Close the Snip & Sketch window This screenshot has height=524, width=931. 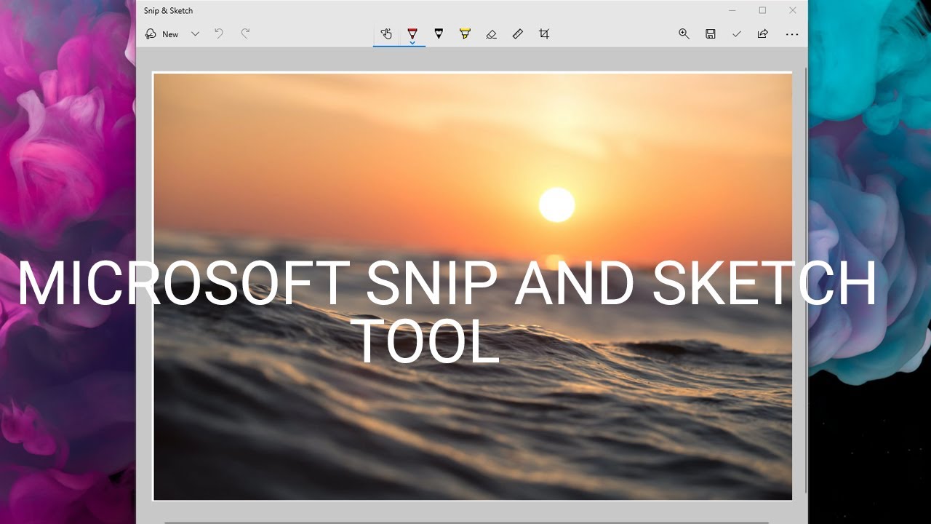[793, 10]
